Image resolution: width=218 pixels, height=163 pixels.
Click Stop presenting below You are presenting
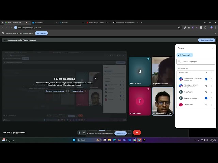pos(77,91)
